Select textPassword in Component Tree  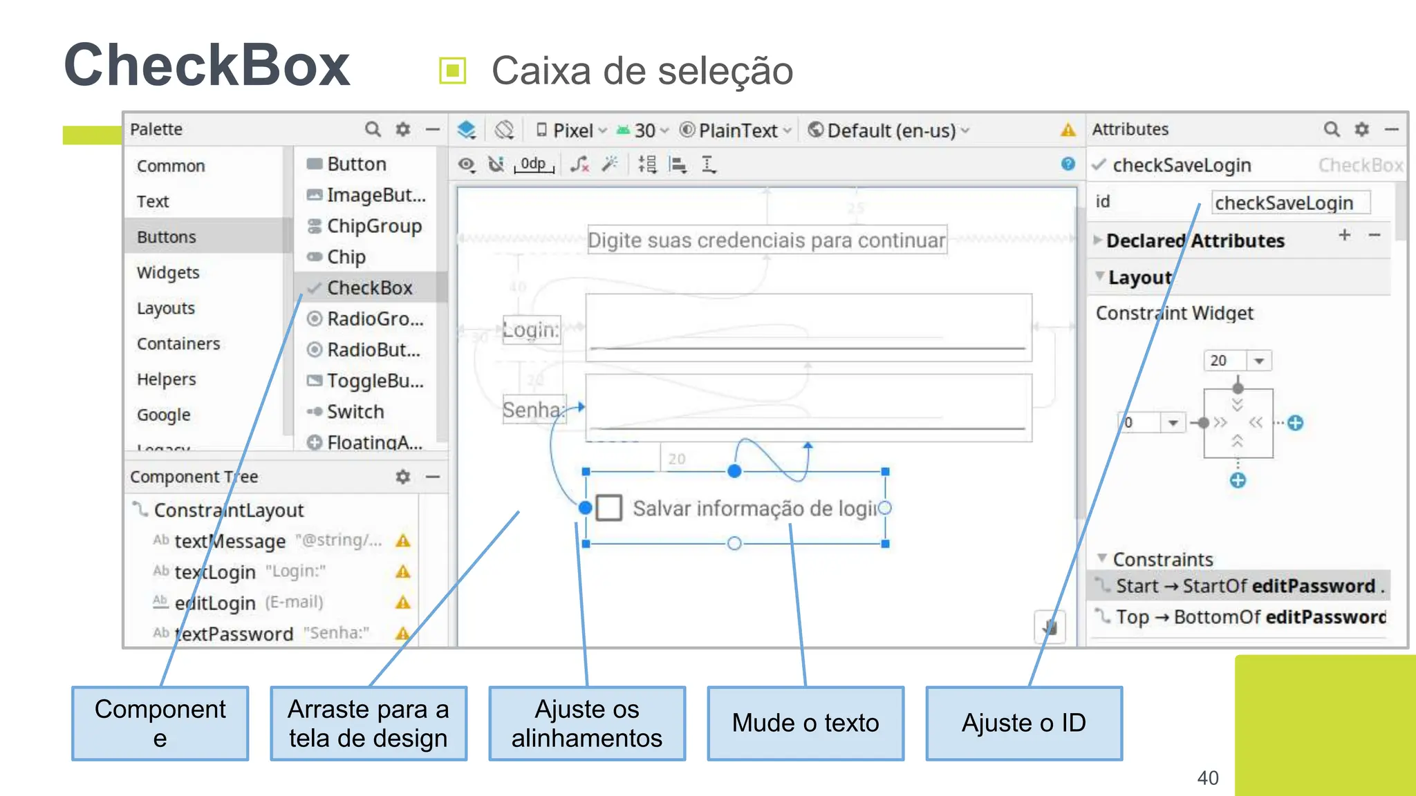tap(234, 634)
